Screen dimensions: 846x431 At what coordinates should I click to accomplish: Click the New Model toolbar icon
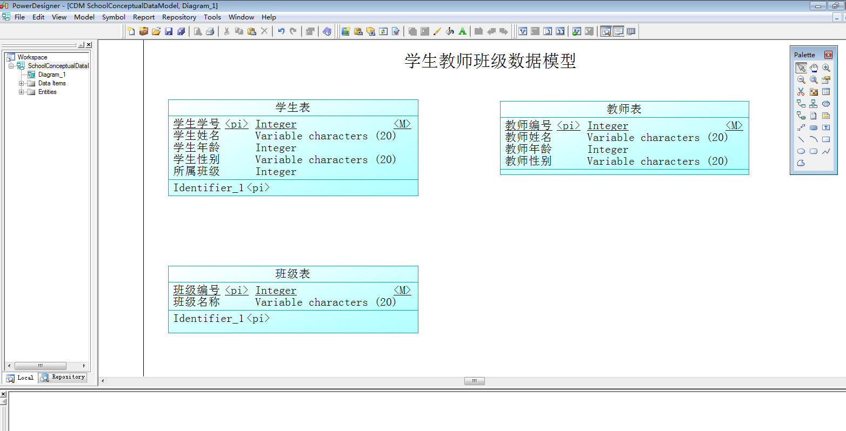tap(131, 31)
